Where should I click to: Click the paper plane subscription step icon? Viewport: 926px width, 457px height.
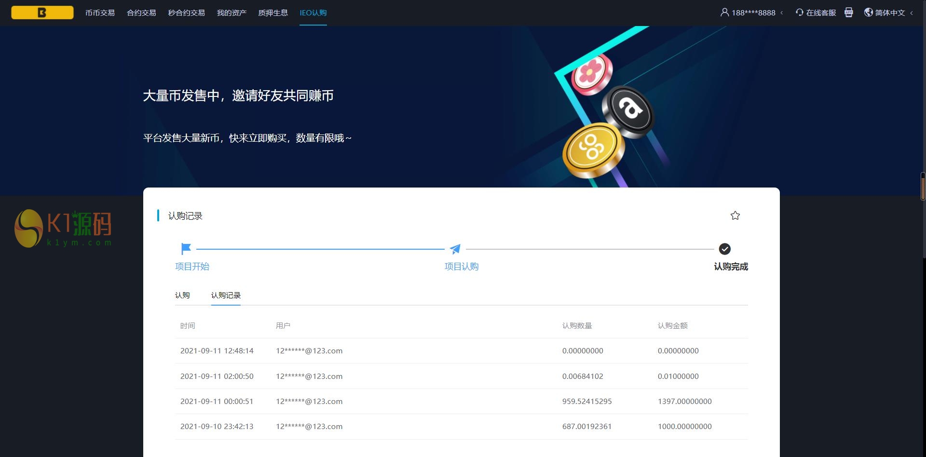point(455,249)
